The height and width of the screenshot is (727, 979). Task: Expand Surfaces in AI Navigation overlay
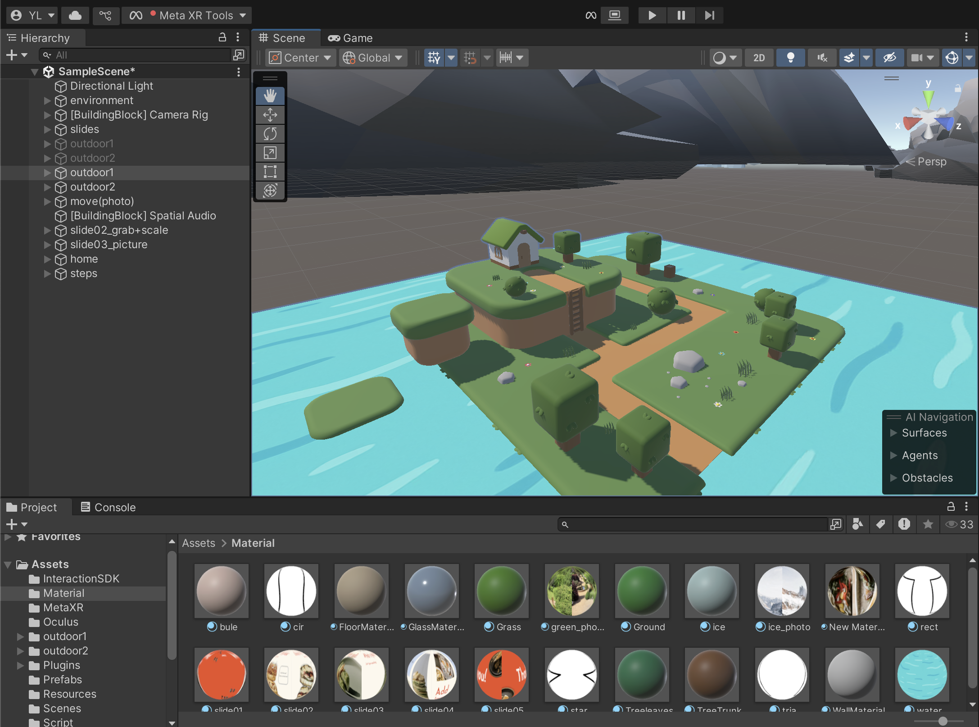(x=894, y=433)
